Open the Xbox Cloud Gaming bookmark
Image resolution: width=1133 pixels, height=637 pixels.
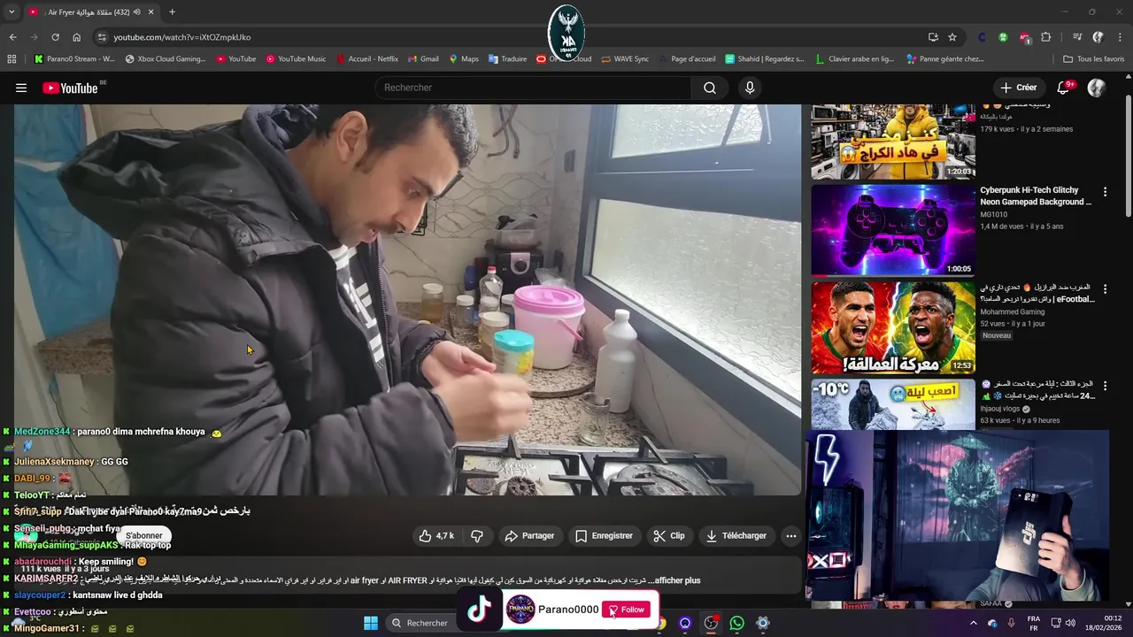click(166, 59)
